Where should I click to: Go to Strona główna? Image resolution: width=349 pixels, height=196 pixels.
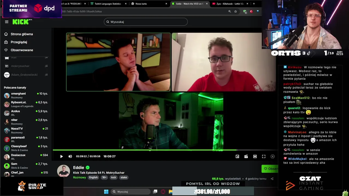[22, 34]
